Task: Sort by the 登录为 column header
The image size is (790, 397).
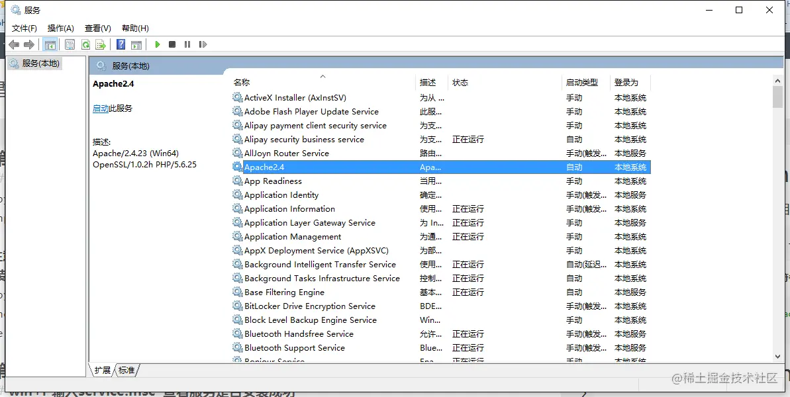Action: [x=630, y=83]
